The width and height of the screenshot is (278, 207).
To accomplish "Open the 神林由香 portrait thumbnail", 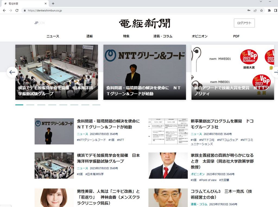I will pyautogui.click(x=54, y=198).
